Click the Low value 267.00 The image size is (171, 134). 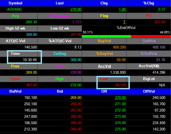(120, 85)
